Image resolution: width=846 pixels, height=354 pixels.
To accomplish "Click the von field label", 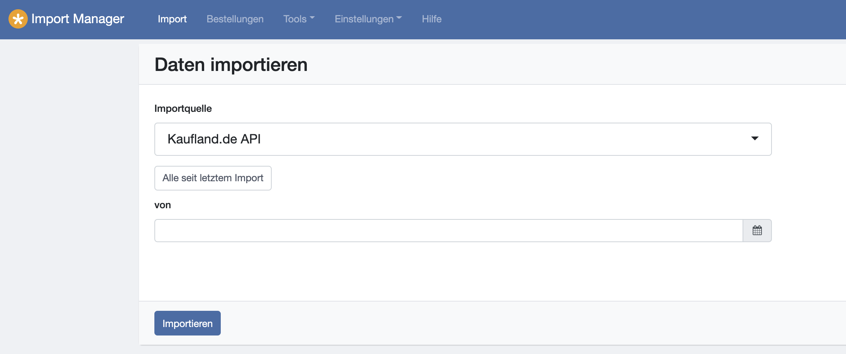I will tap(162, 205).
